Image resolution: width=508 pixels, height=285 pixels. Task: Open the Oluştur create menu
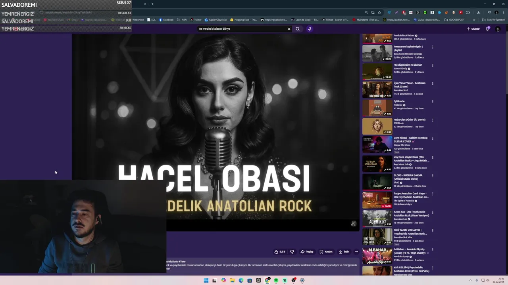(x=473, y=29)
